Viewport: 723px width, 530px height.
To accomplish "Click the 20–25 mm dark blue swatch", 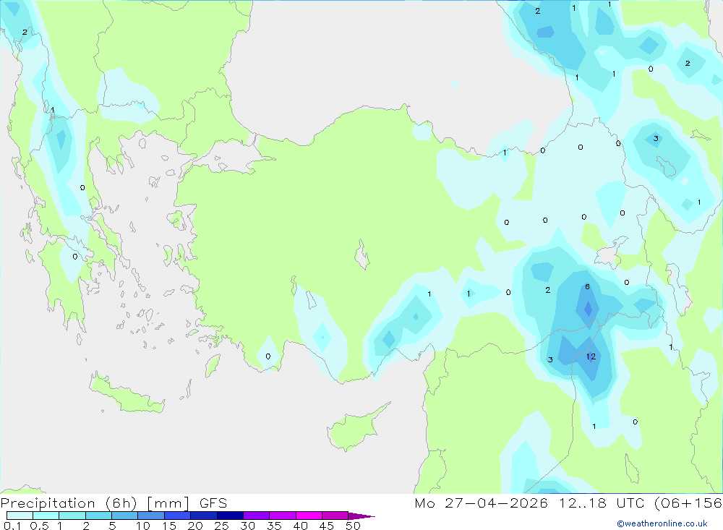I will tap(204, 516).
